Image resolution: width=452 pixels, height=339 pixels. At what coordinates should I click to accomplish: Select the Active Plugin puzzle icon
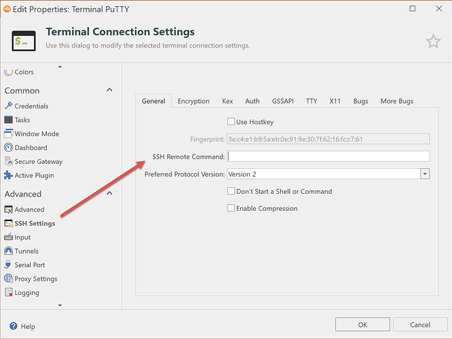pos(9,176)
